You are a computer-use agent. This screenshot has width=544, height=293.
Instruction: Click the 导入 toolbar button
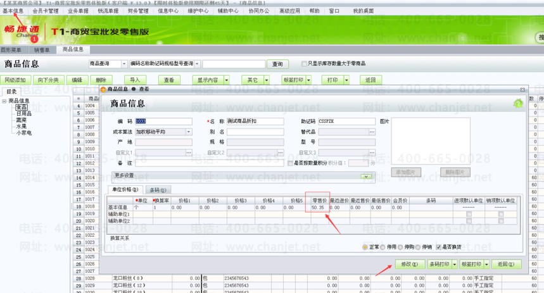[135, 80]
